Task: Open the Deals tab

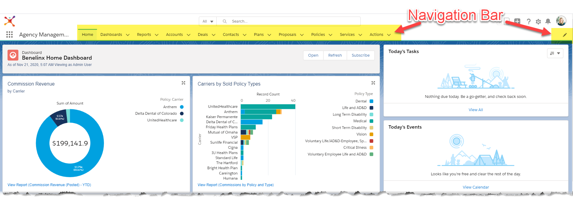Action: tap(203, 35)
